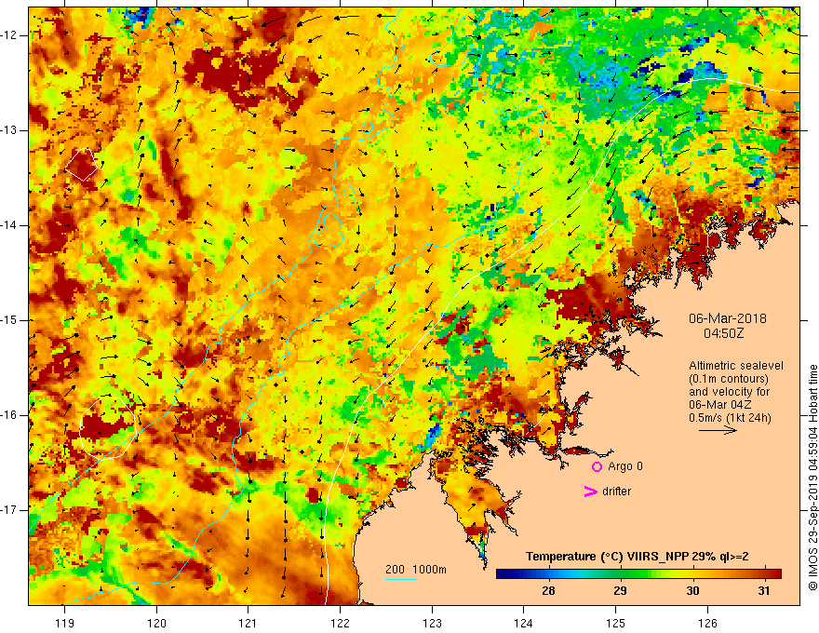Click the '31' color bar label

(x=764, y=591)
